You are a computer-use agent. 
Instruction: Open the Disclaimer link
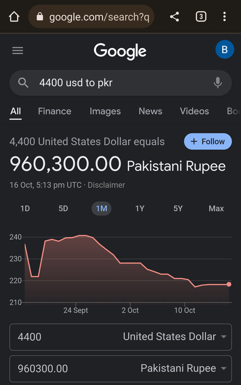coord(106,185)
